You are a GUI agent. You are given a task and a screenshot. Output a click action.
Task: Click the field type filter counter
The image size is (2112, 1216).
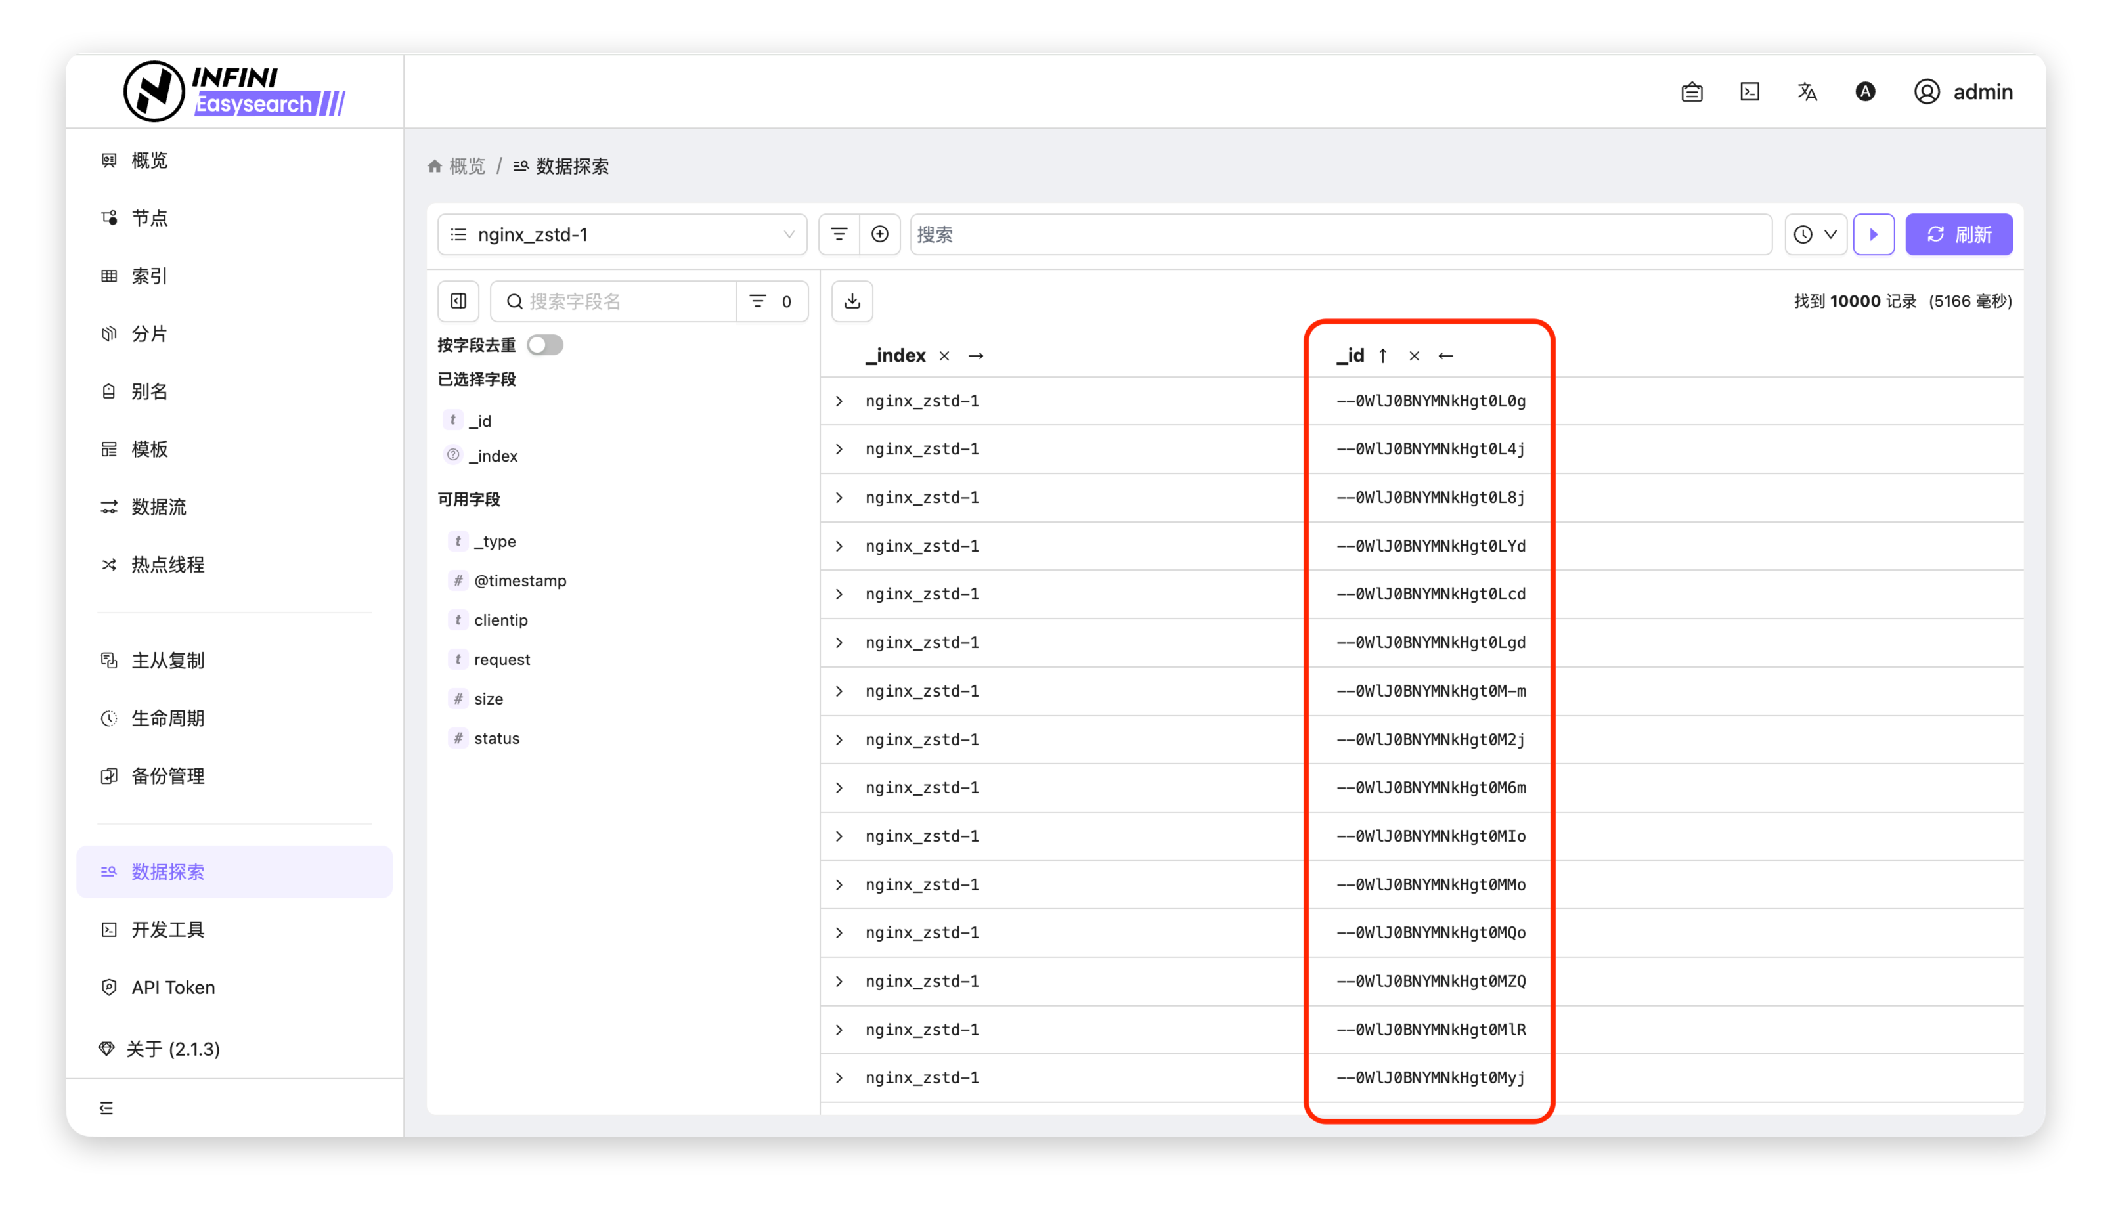(x=771, y=301)
